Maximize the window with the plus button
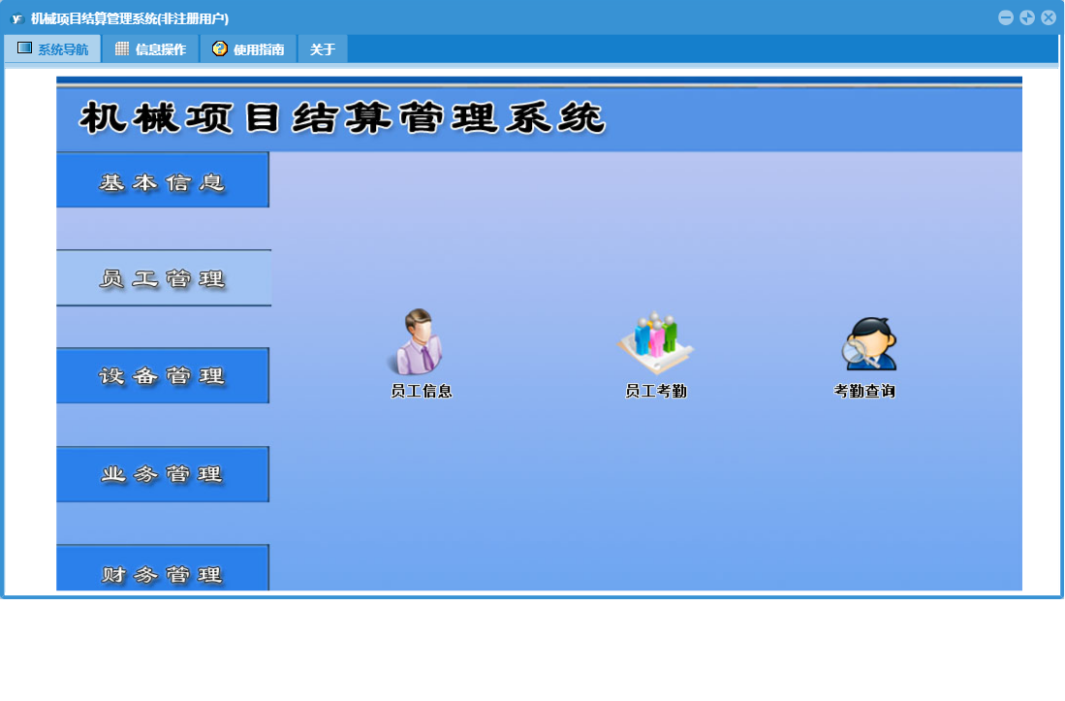 tap(1027, 18)
